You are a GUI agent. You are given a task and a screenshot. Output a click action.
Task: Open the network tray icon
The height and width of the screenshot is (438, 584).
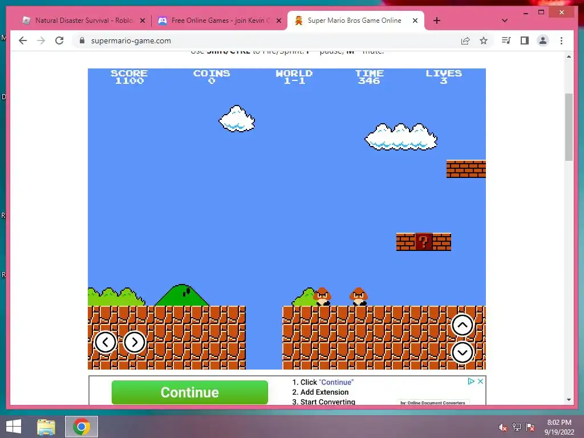click(x=517, y=427)
